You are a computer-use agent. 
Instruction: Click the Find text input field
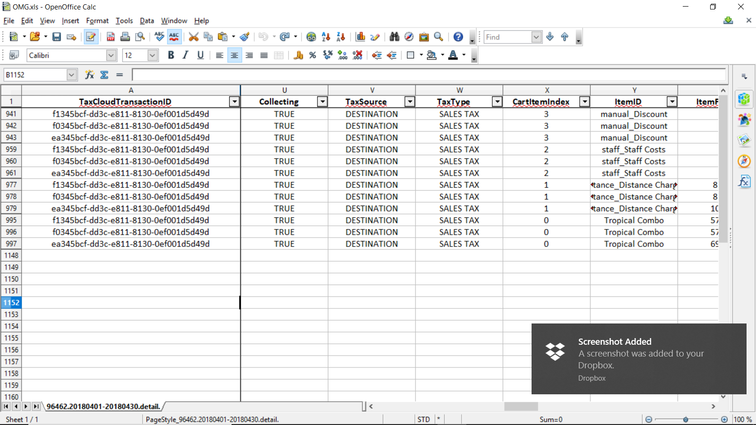click(507, 37)
